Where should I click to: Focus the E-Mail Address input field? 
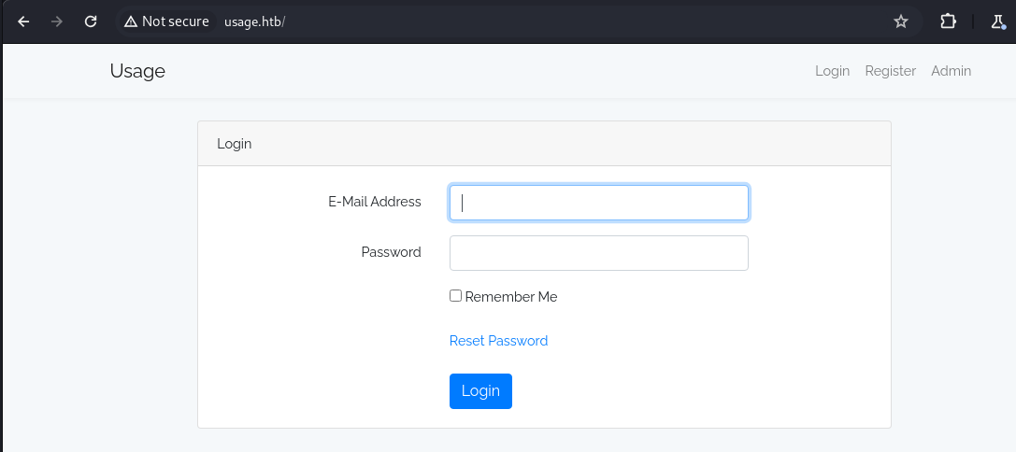(599, 203)
